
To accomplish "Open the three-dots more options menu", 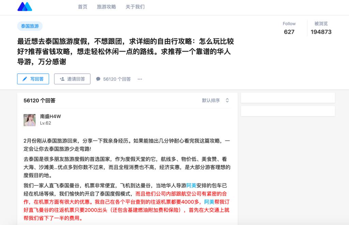I will point(140,79).
